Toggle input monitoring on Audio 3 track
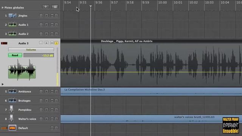242x136 pixels. [x=41, y=43]
